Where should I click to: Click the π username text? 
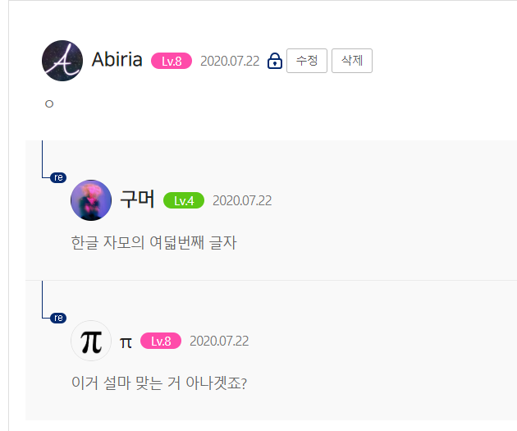click(126, 342)
